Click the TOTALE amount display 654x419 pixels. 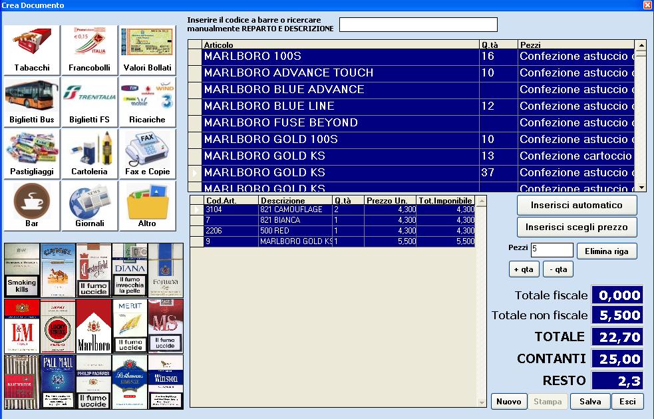617,337
